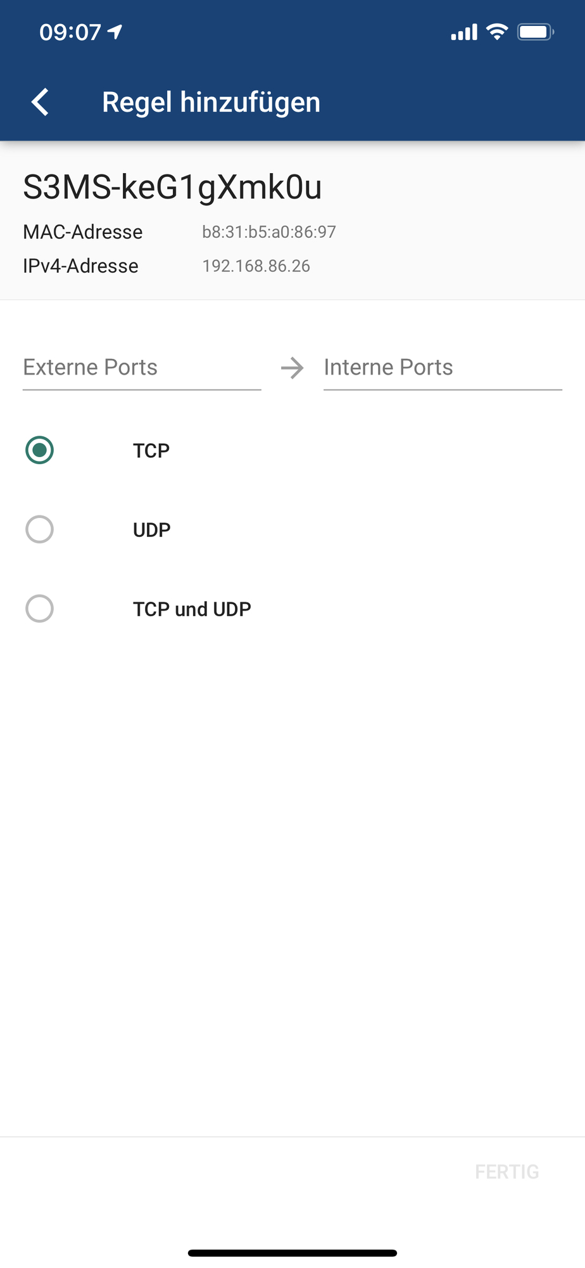Screen dimensions: 585x1268
Task: Select the TCP und UDP radio button
Action: click(x=39, y=609)
